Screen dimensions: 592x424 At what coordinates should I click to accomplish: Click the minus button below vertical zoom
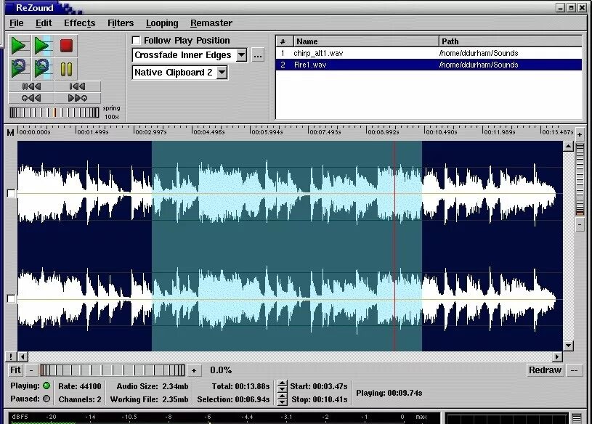click(x=580, y=225)
